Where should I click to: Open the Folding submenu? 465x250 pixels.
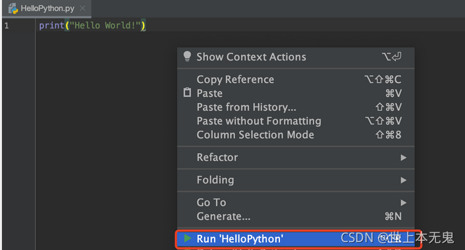tap(296, 180)
